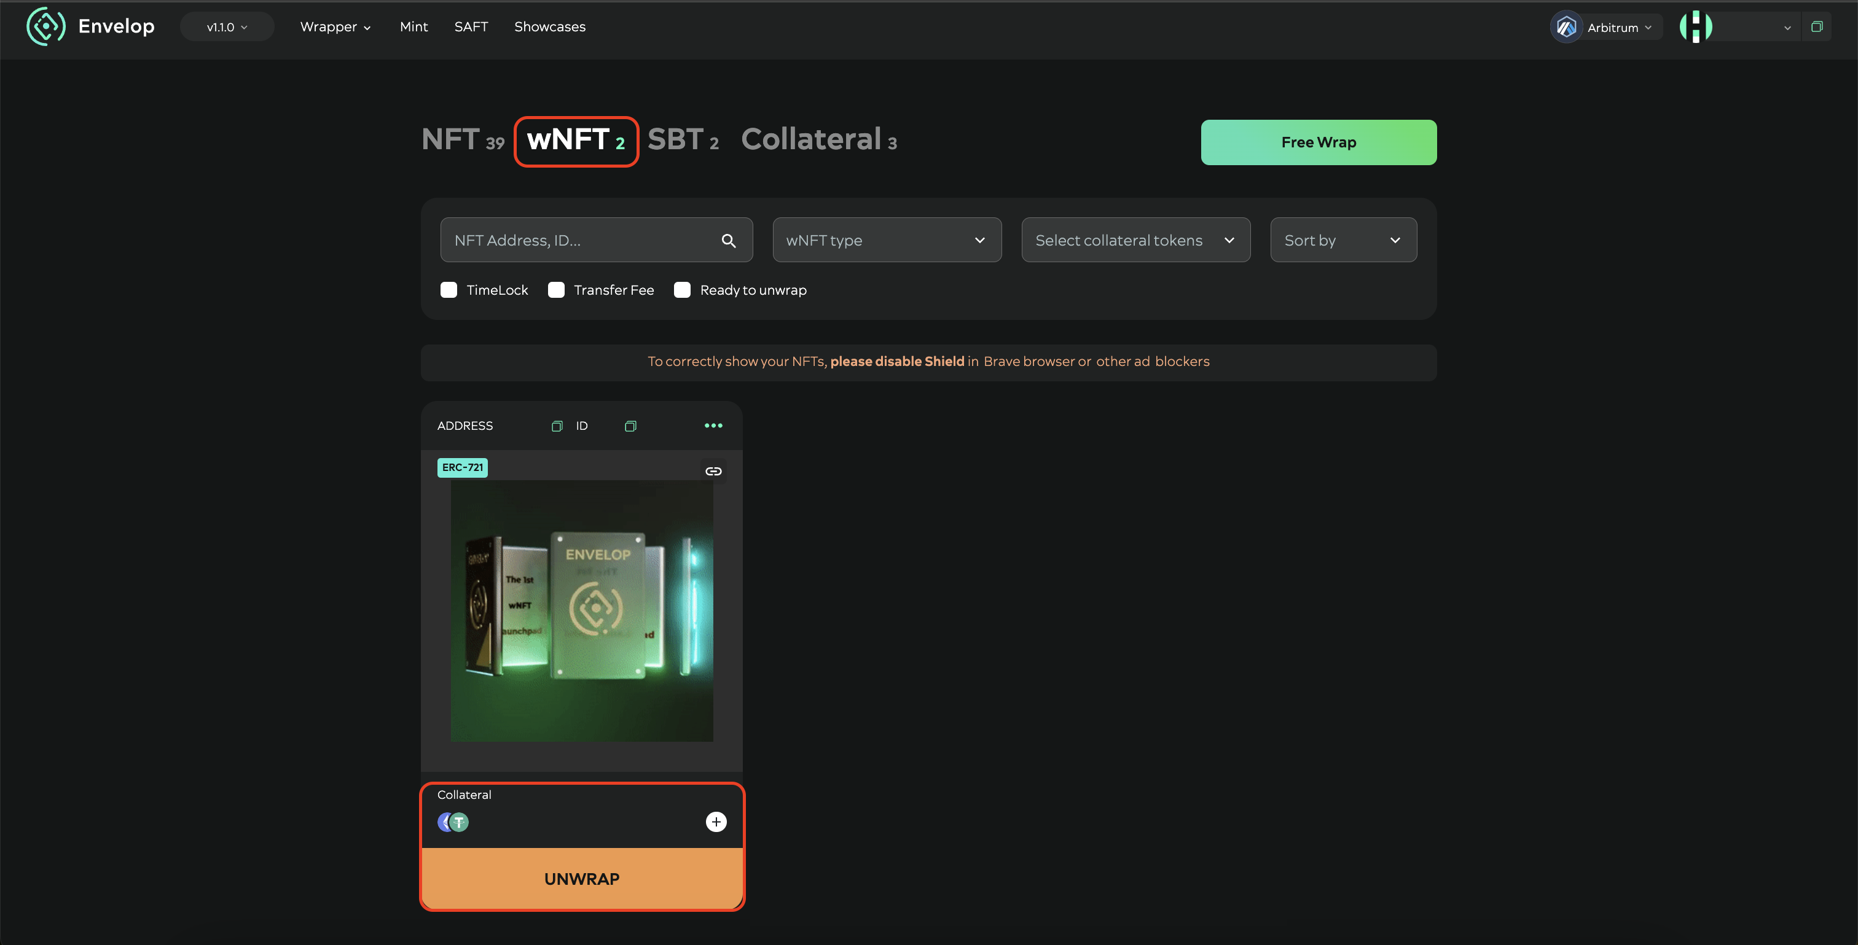Copy the NFT ID icon
Viewport: 1858px width, 945px height.
click(630, 426)
